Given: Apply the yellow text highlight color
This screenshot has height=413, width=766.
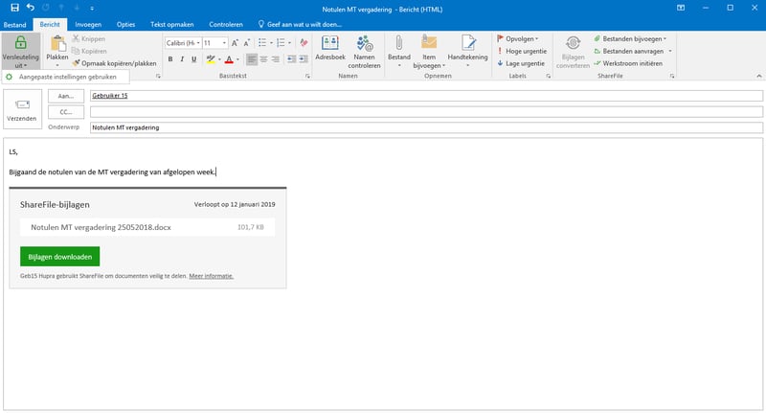Looking at the screenshot, I should click(211, 59).
